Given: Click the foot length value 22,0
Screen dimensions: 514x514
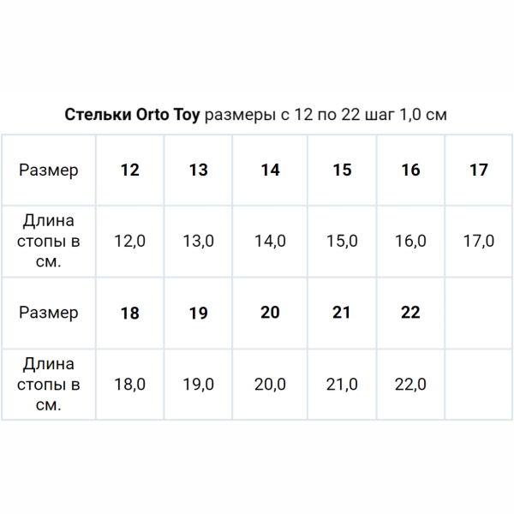Looking at the screenshot, I should (x=410, y=385).
